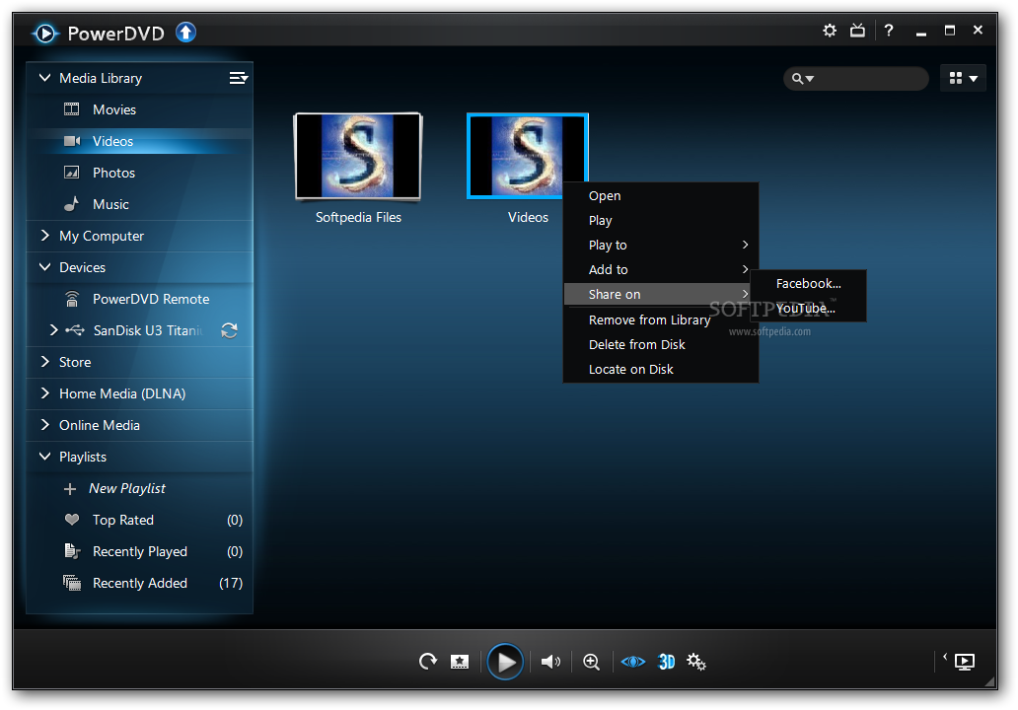The image size is (1018, 710).
Task: Open view mode grid dropdown
Action: pos(963,79)
